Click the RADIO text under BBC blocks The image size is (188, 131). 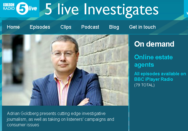point(9,9)
